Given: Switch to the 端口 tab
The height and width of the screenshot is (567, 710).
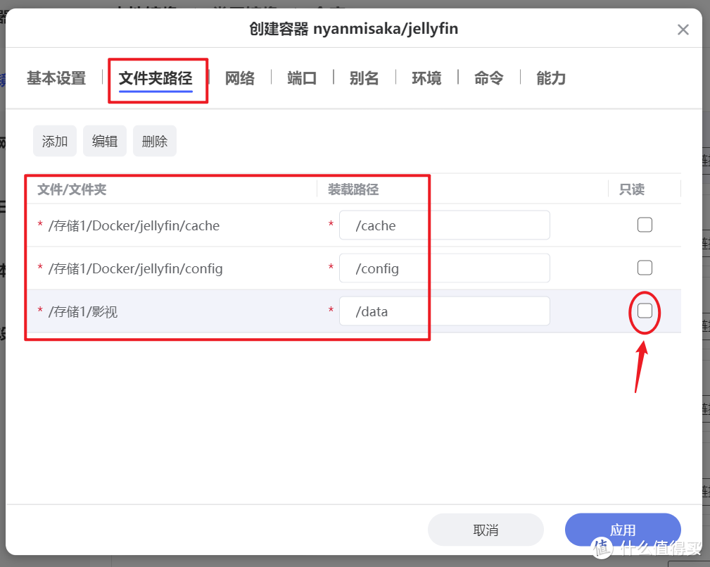Looking at the screenshot, I should (301, 78).
